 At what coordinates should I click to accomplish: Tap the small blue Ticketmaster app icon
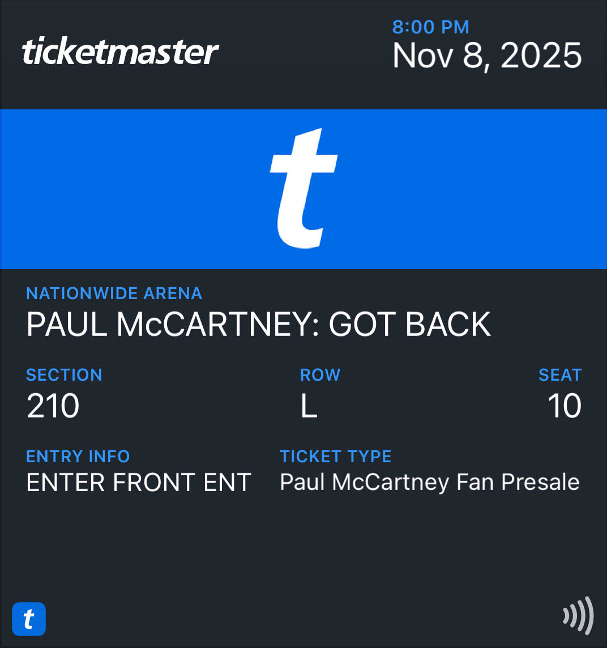point(29,619)
